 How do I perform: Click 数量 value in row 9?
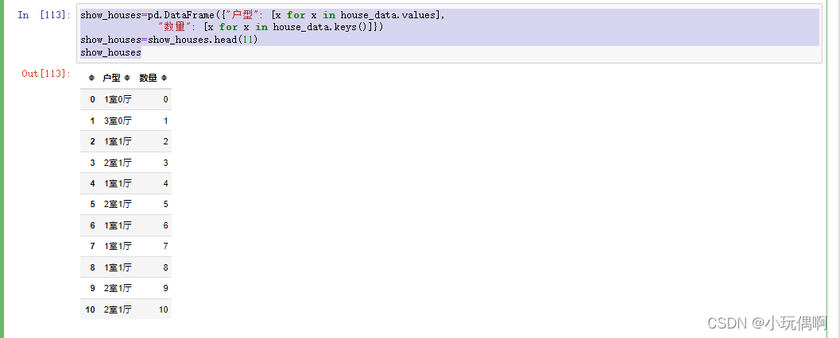165,288
